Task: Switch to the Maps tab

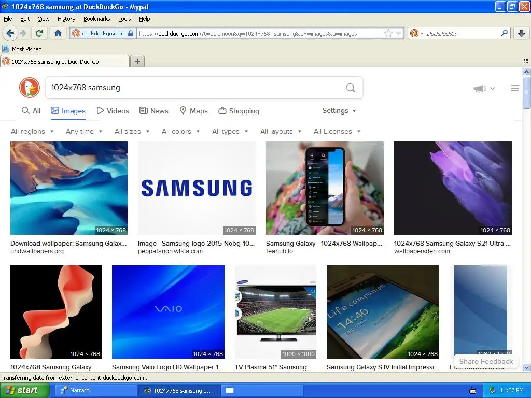Action: coord(193,111)
